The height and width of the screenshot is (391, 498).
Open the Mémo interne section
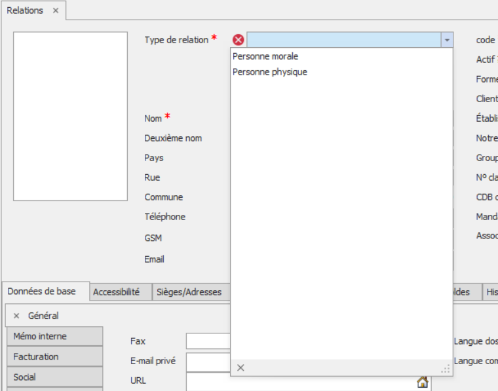[x=55, y=336]
